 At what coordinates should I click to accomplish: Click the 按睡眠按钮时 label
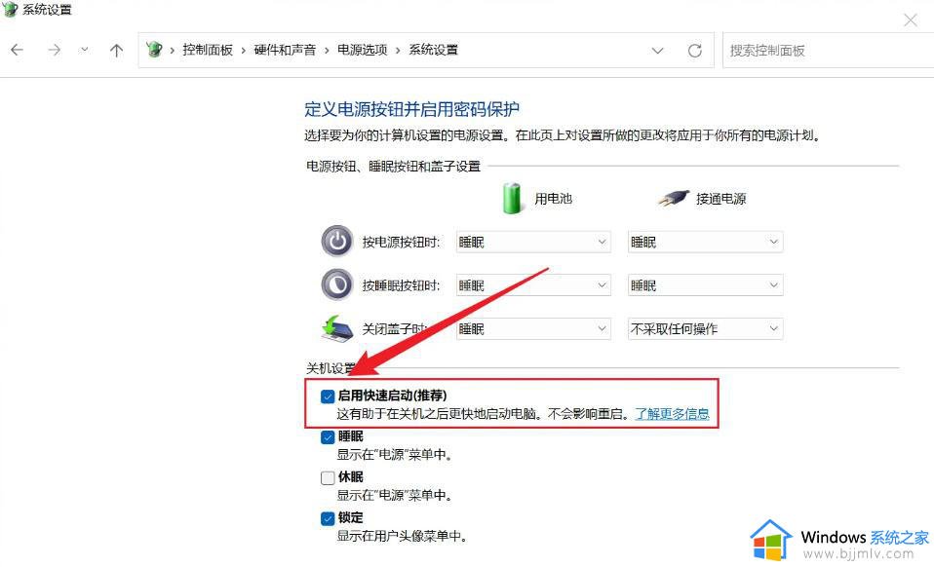coord(401,285)
